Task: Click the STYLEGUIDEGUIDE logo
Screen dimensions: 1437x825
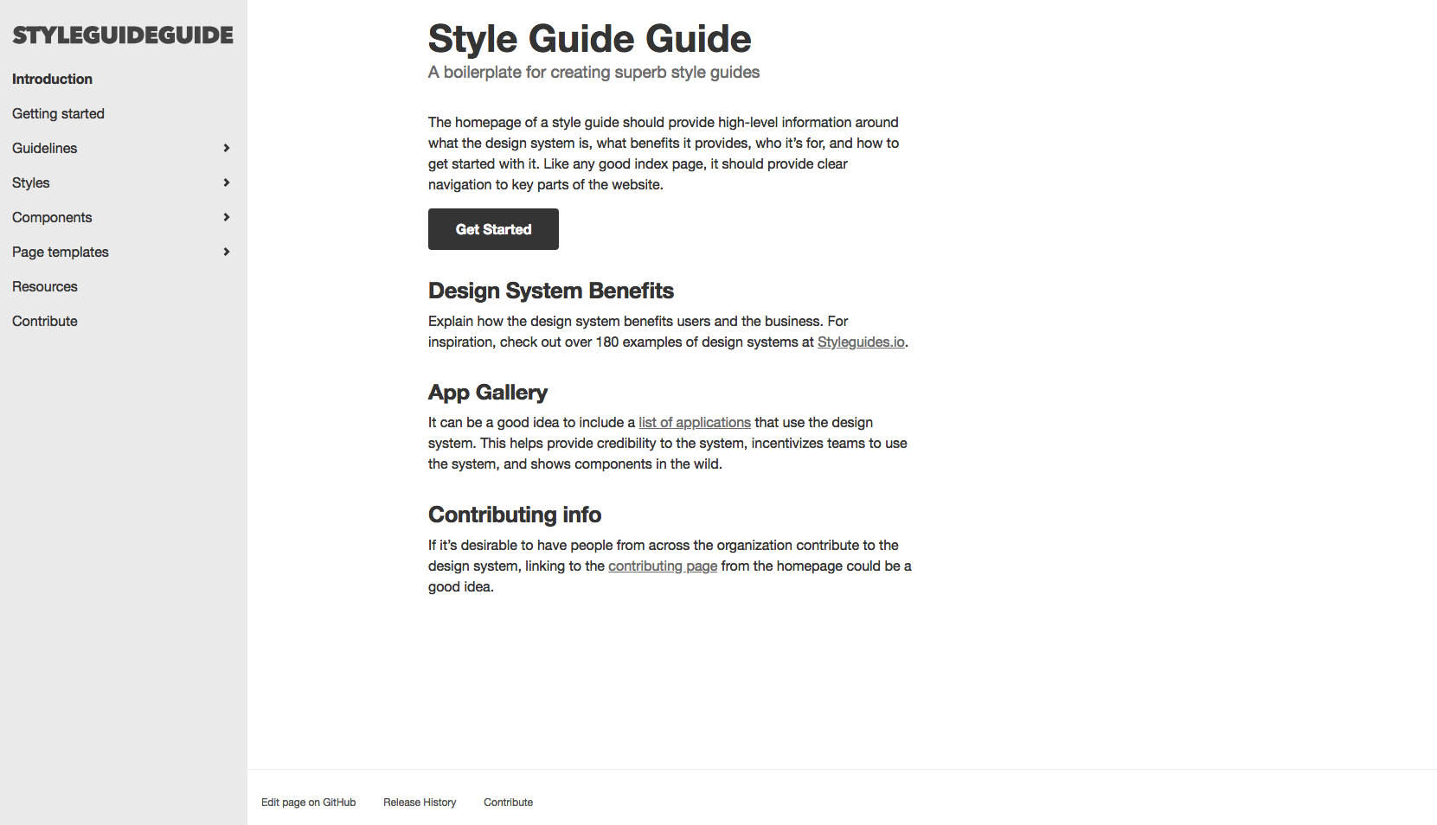Action: pos(123,35)
